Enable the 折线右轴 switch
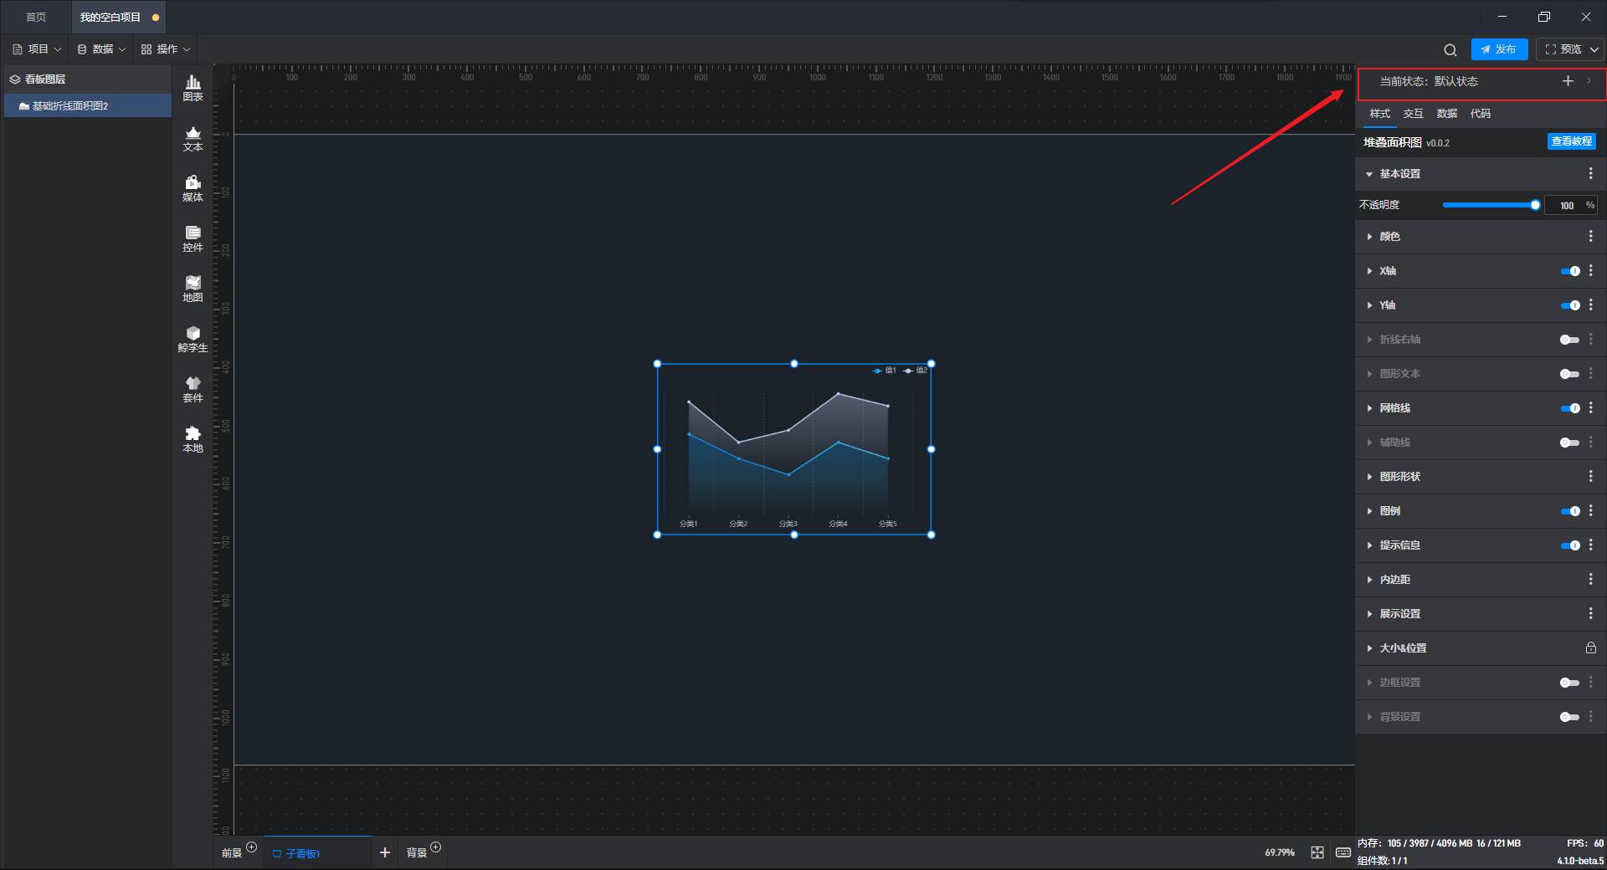1607x870 pixels. pos(1570,340)
